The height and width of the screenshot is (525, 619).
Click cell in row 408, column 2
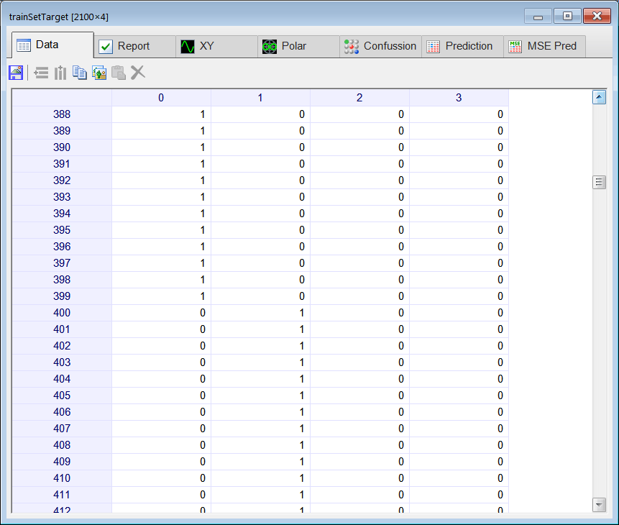point(359,445)
